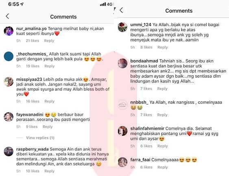View 21 likes on nur_amalina.yo comment
The image size is (229, 176).
(33, 41)
